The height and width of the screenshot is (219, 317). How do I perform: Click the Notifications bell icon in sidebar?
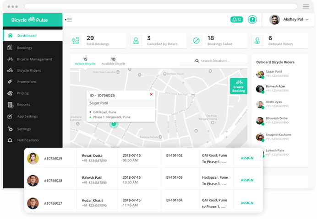pos(10,140)
